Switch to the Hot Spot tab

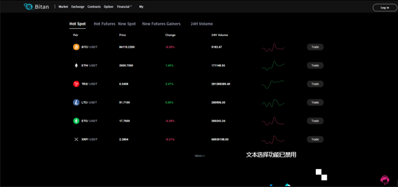pos(77,24)
